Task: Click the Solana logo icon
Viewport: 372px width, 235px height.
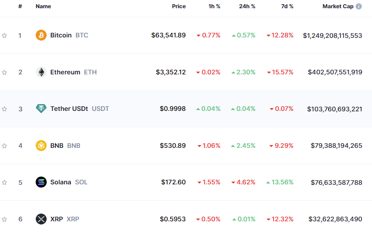Action: 41,182
